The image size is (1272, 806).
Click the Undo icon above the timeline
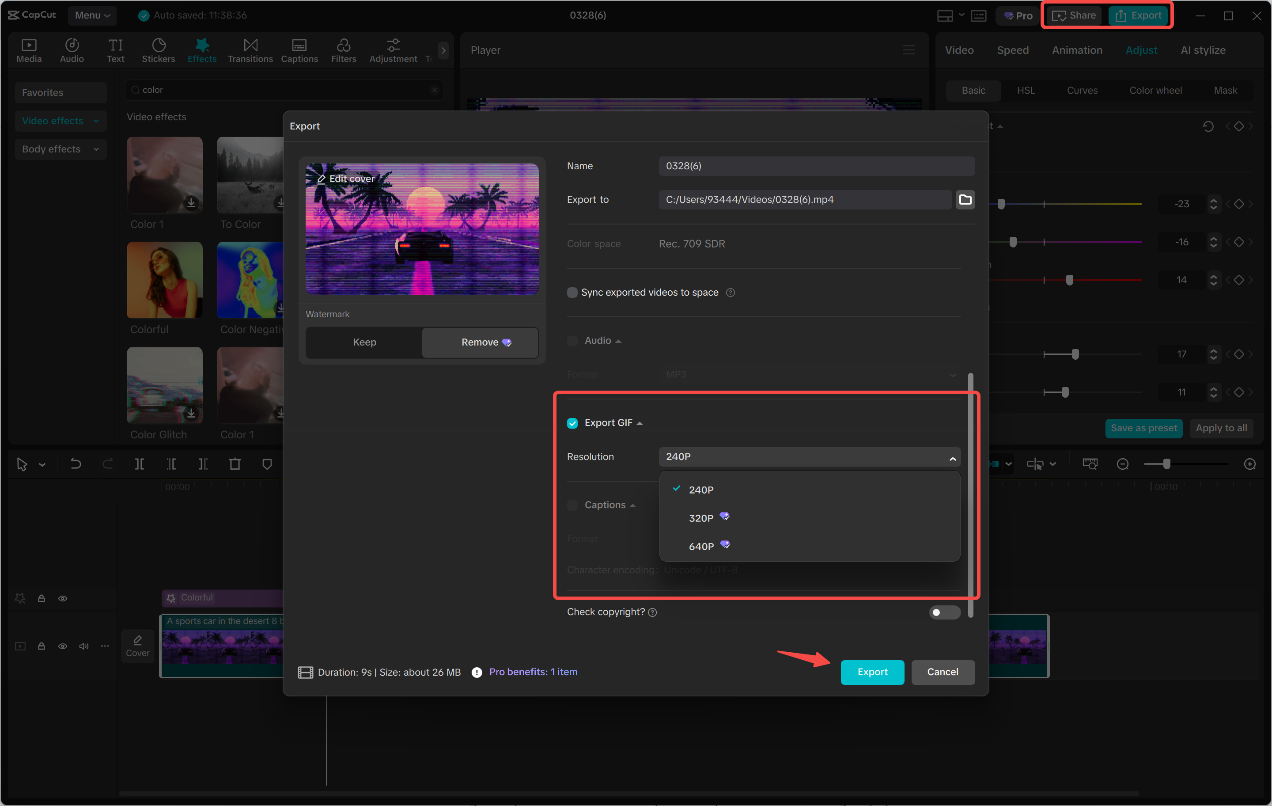click(76, 464)
